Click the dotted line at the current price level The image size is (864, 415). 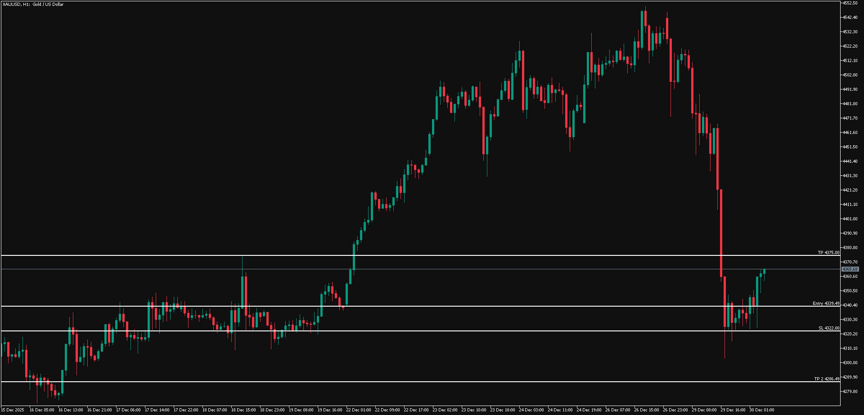(x=405, y=269)
